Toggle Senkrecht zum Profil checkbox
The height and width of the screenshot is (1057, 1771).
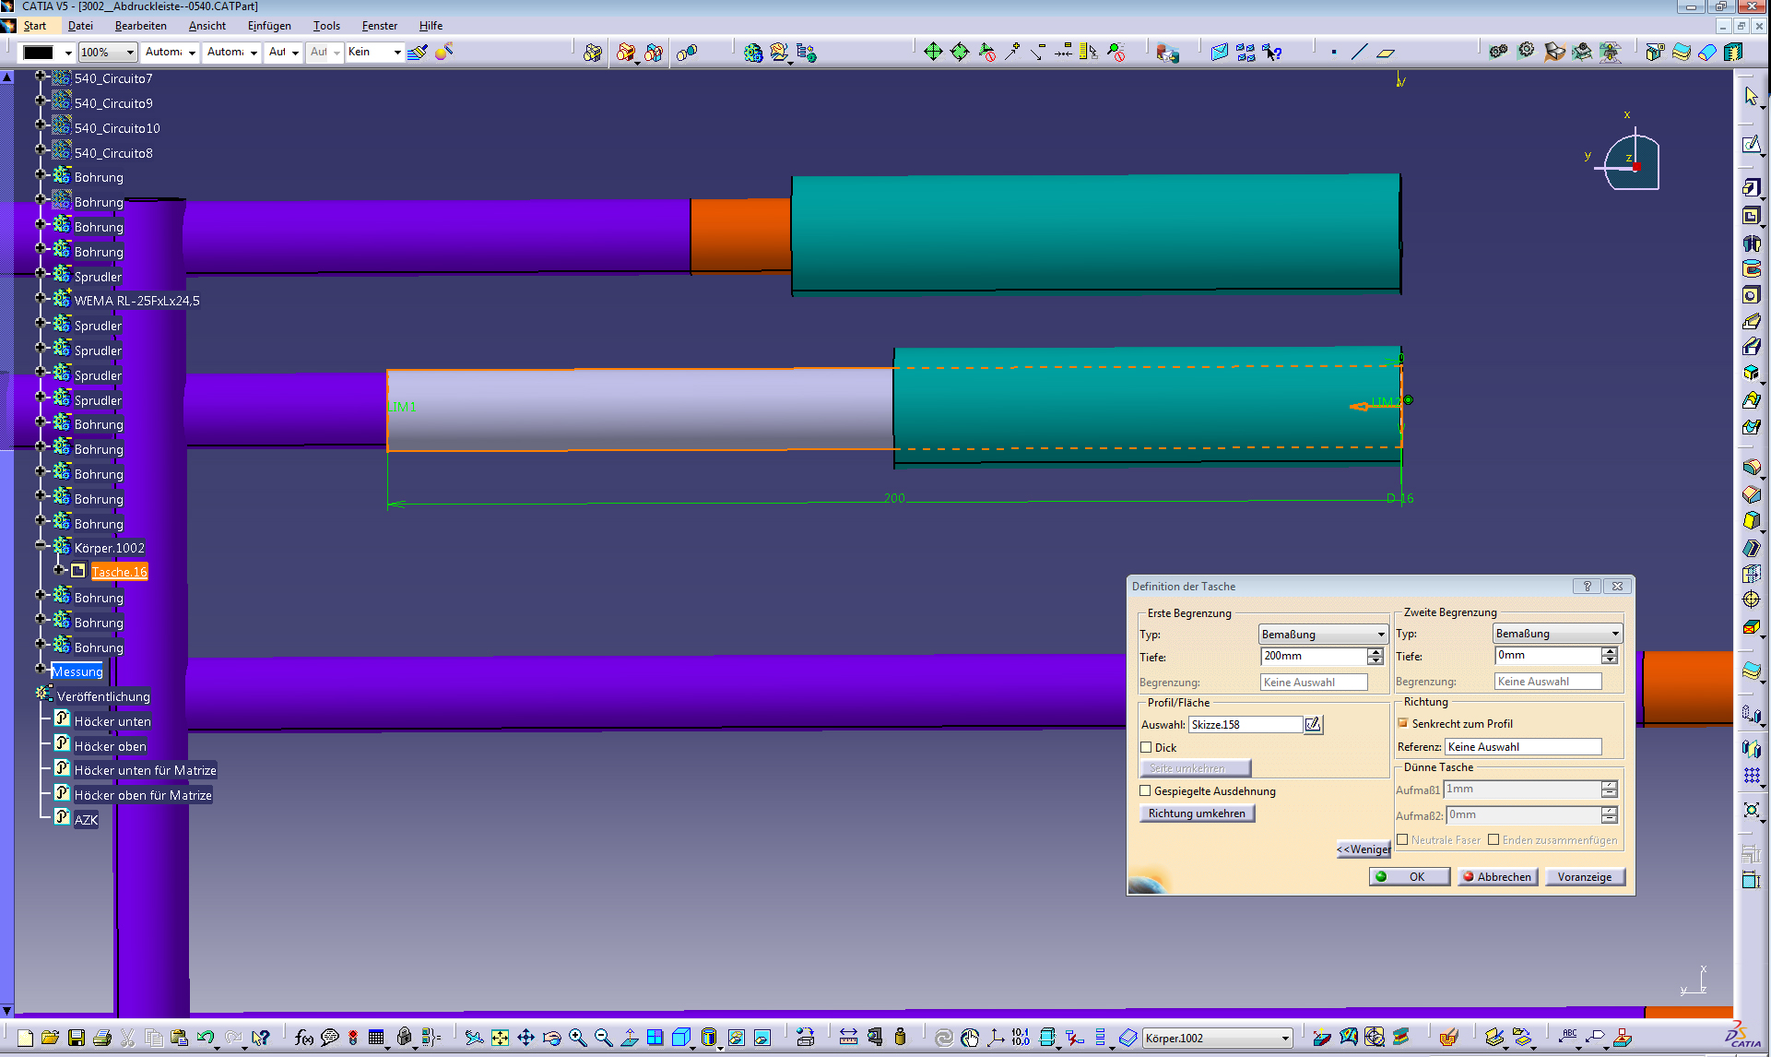point(1403,724)
